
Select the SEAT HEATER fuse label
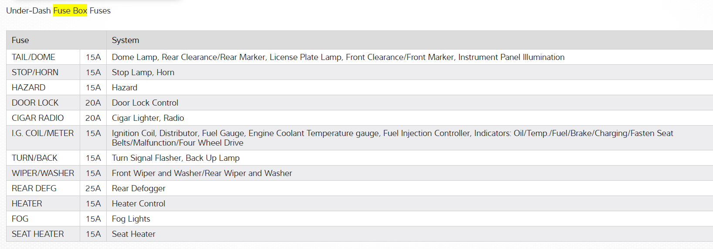coord(37,234)
